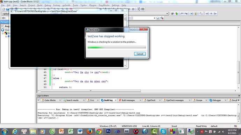Click the jump back arrow icon
The height and width of the screenshot is (135, 241).
click(207, 14)
